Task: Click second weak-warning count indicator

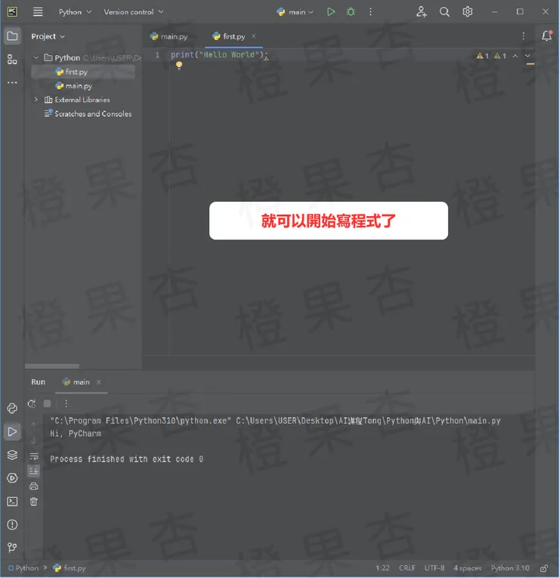Action: coord(500,56)
